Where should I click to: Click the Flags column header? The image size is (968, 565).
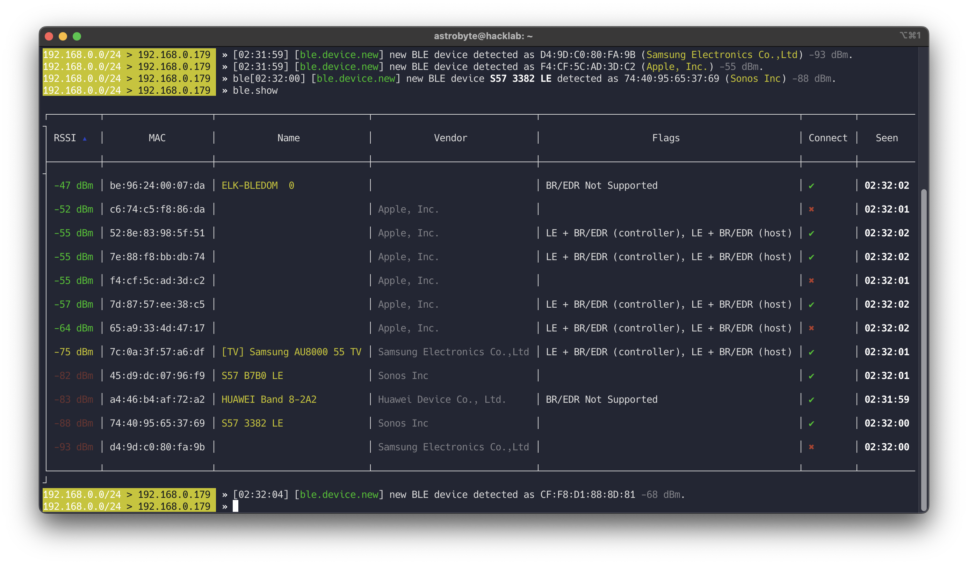665,138
